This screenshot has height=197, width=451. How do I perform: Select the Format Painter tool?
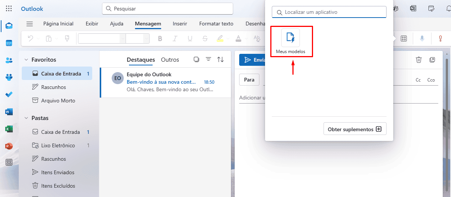[67, 39]
